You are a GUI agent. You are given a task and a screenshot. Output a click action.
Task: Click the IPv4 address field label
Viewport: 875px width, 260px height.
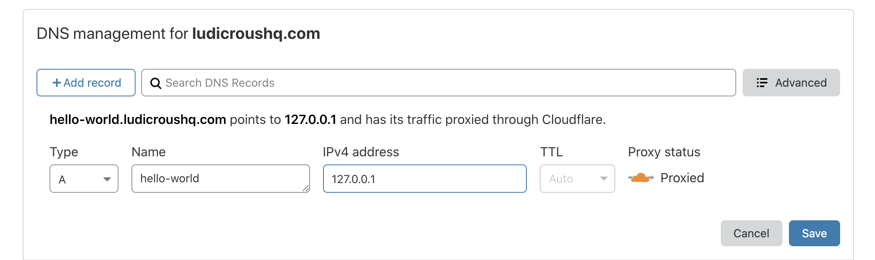tap(361, 152)
